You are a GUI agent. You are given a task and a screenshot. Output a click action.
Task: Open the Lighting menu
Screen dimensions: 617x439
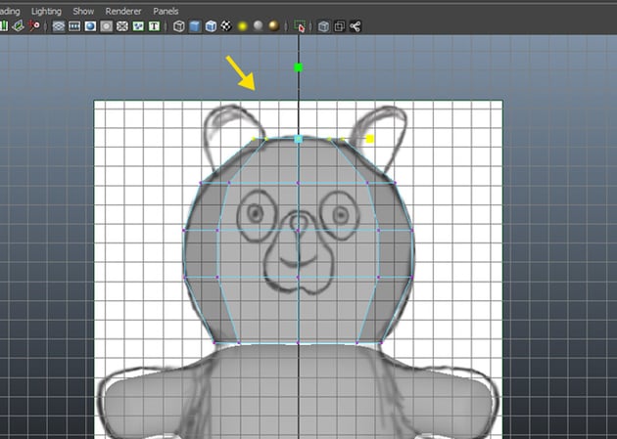tap(46, 10)
